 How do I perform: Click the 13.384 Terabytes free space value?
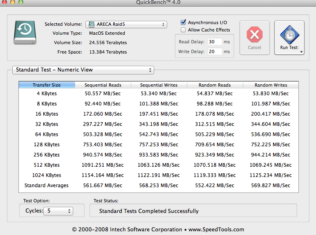click(108, 52)
